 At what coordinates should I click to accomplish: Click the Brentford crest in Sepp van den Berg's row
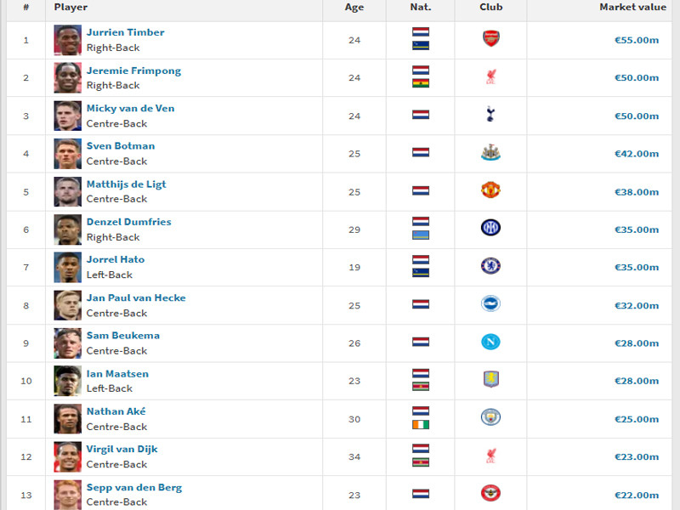click(x=491, y=493)
